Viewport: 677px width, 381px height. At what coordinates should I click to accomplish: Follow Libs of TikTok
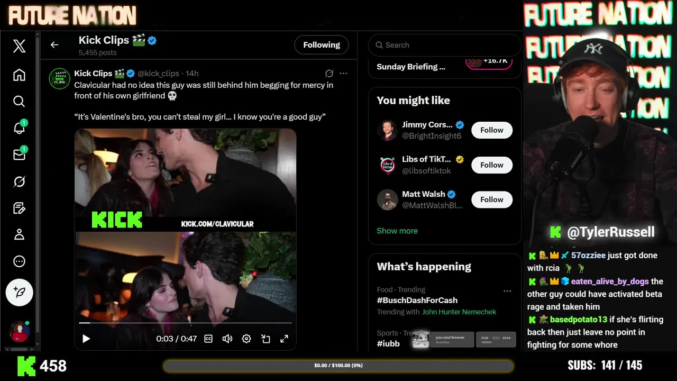[492, 165]
